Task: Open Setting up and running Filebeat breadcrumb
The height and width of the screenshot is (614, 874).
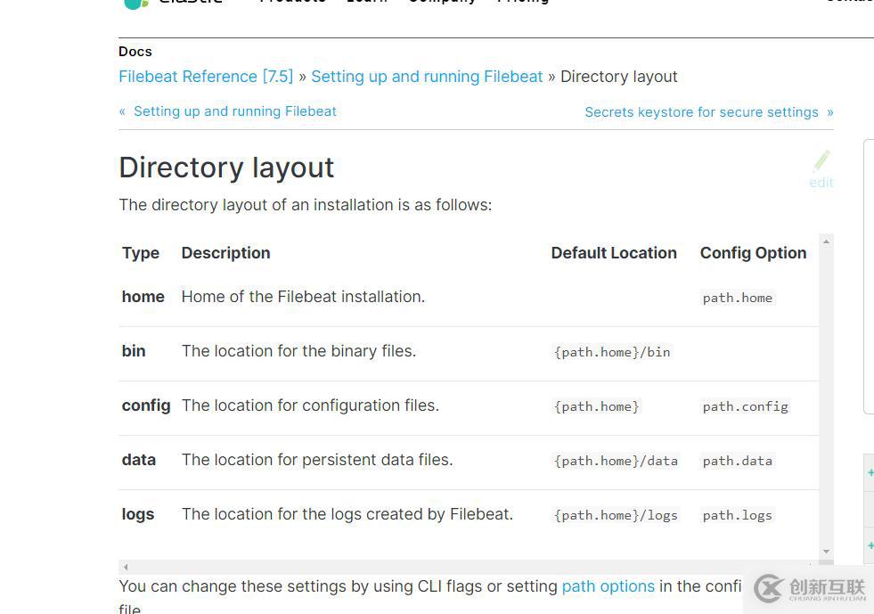Action: click(x=427, y=77)
